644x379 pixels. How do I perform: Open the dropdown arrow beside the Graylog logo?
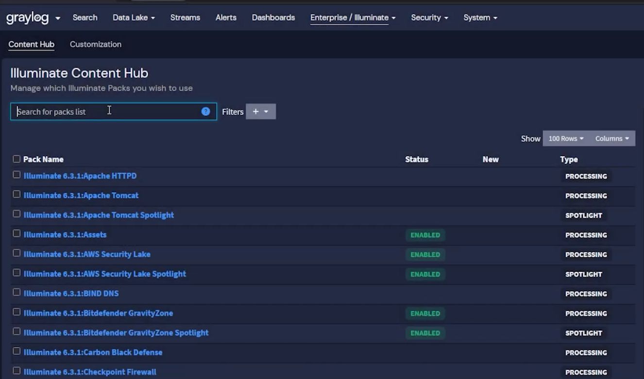(x=58, y=18)
